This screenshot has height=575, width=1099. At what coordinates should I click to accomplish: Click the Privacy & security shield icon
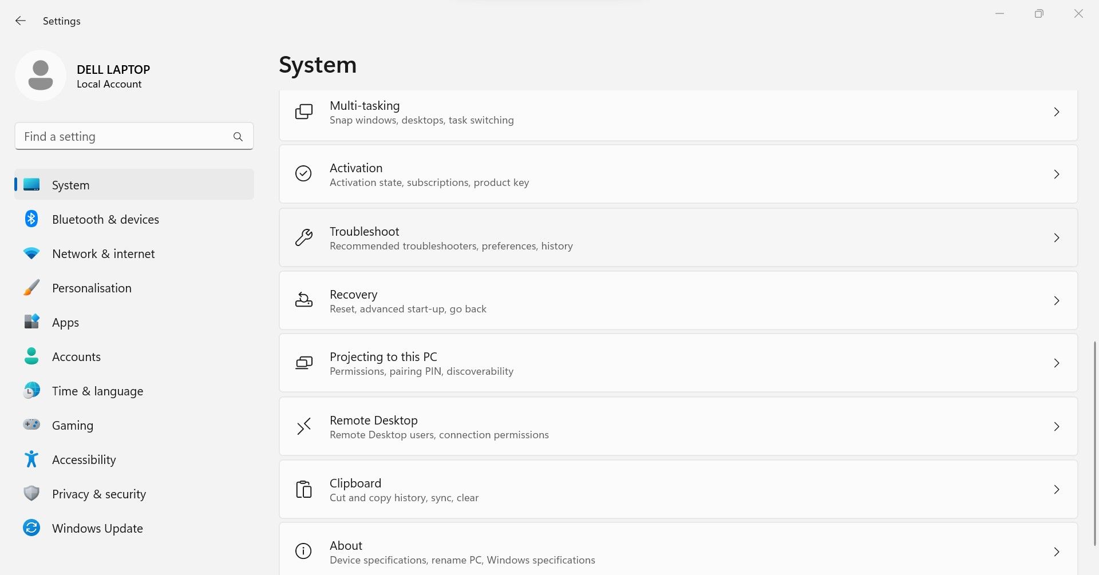tap(31, 494)
